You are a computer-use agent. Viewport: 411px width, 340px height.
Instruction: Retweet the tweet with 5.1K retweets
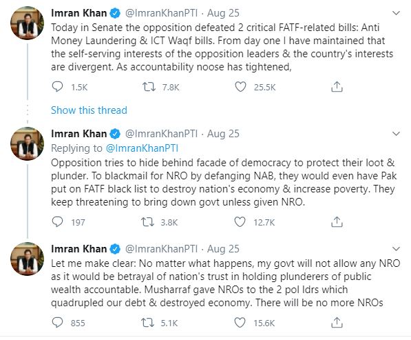click(148, 322)
